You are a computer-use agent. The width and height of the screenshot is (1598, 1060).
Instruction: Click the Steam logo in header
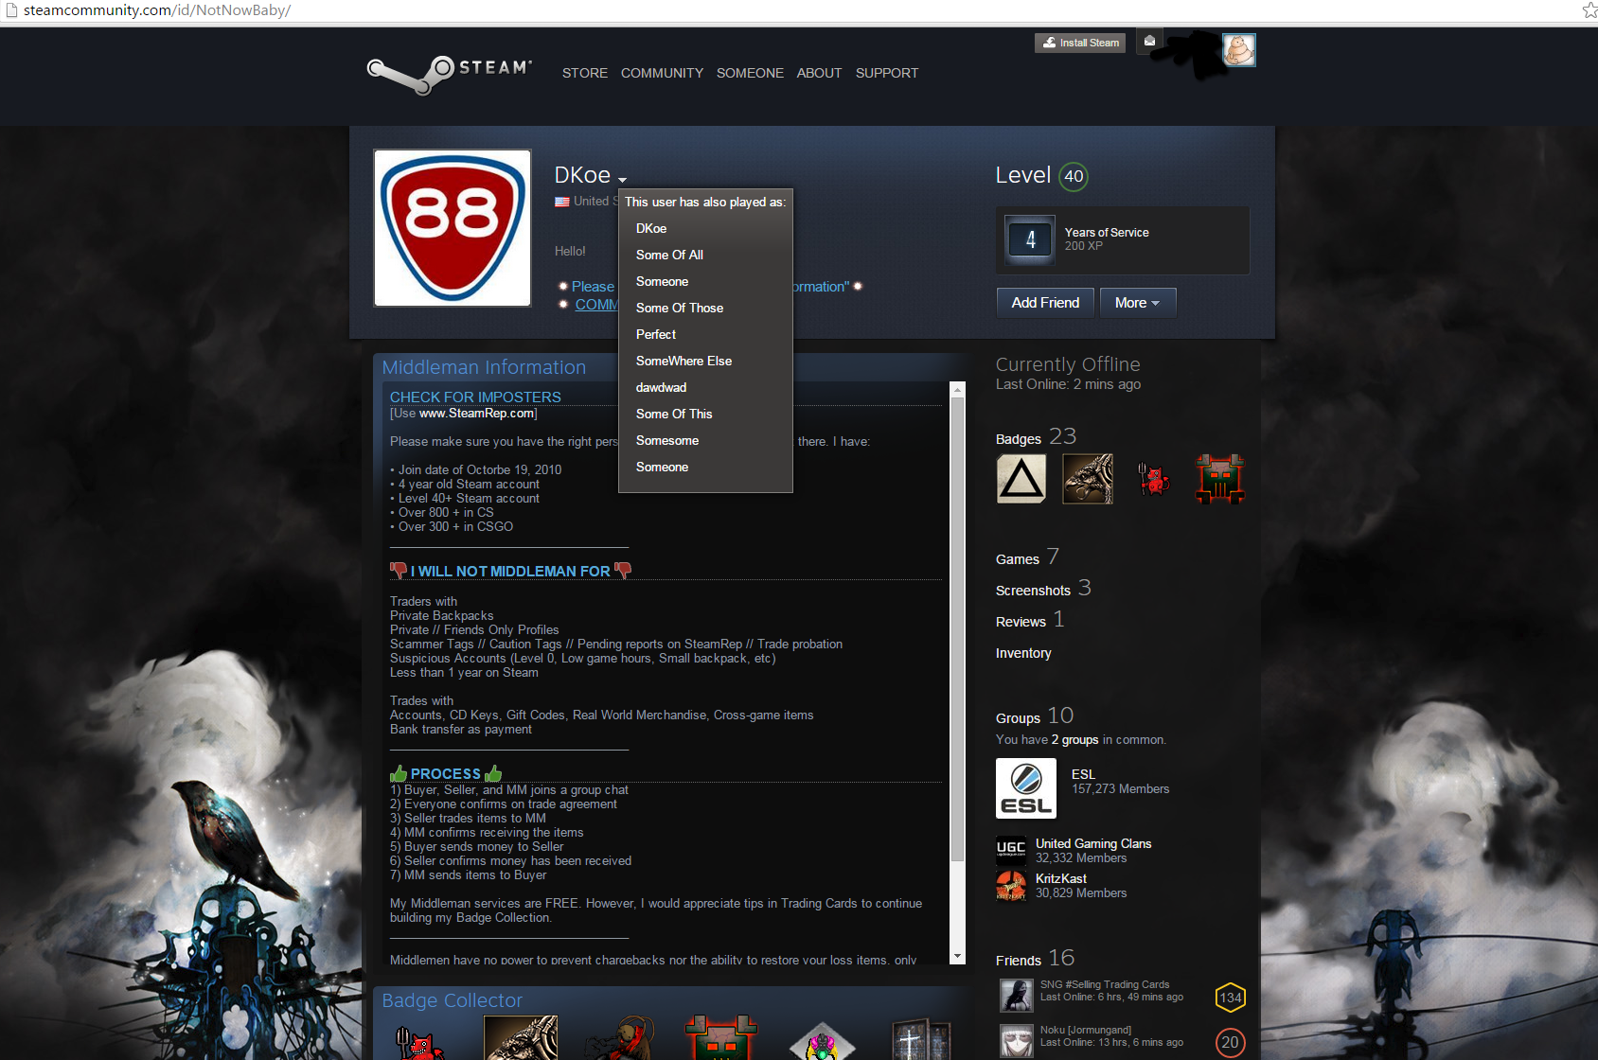[x=449, y=73]
